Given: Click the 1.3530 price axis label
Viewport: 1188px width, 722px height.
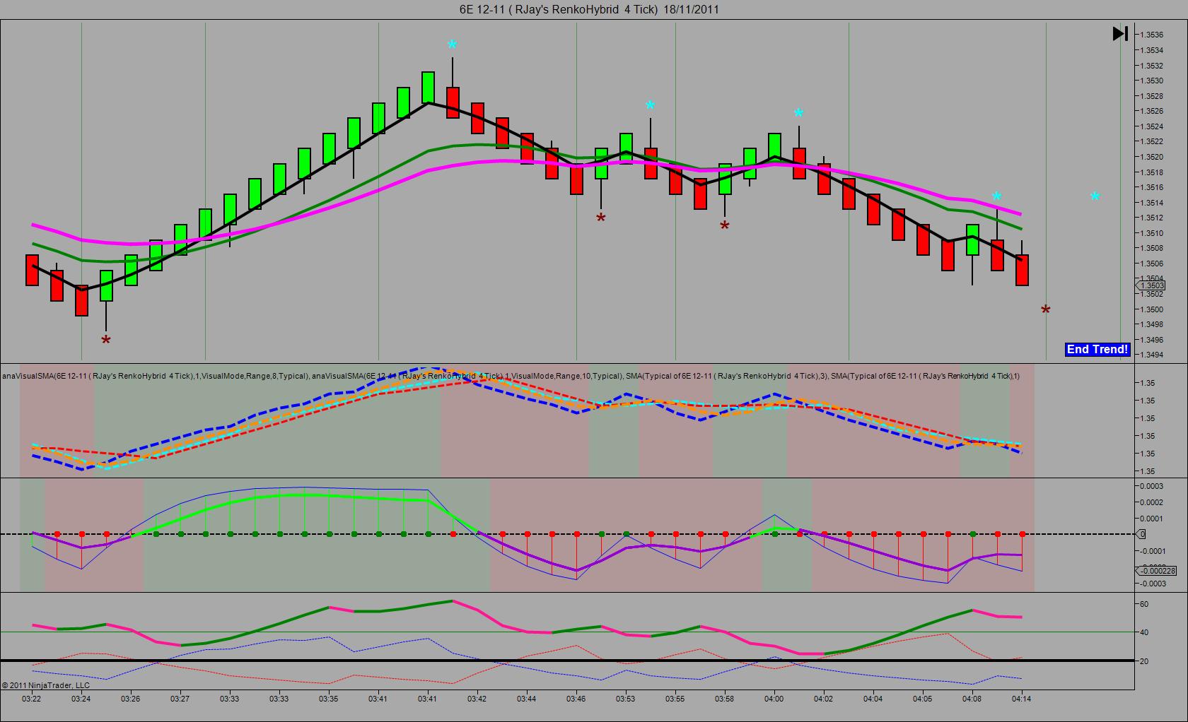Looking at the screenshot, I should point(1152,81).
